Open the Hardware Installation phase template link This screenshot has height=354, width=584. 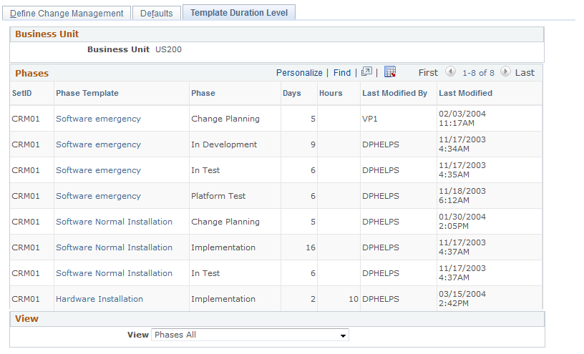[99, 299]
